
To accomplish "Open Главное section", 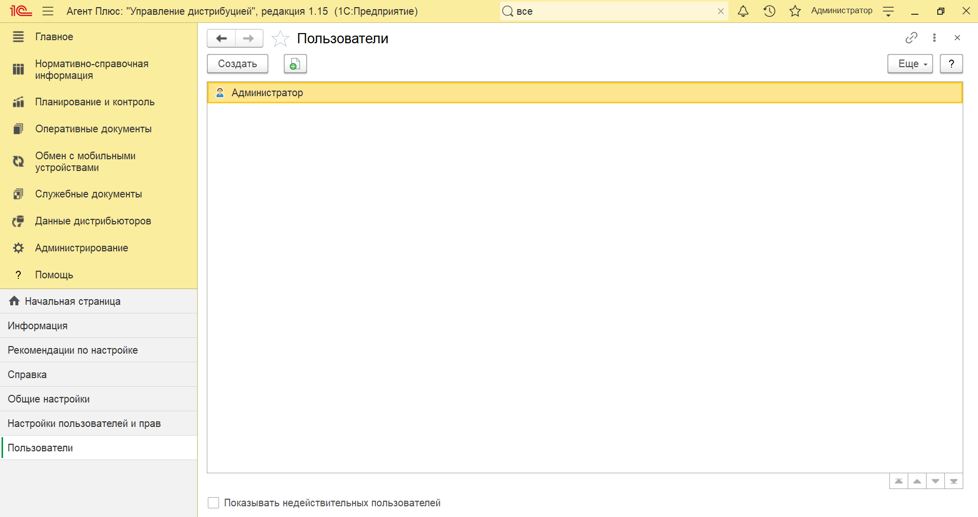I will 98,37.
